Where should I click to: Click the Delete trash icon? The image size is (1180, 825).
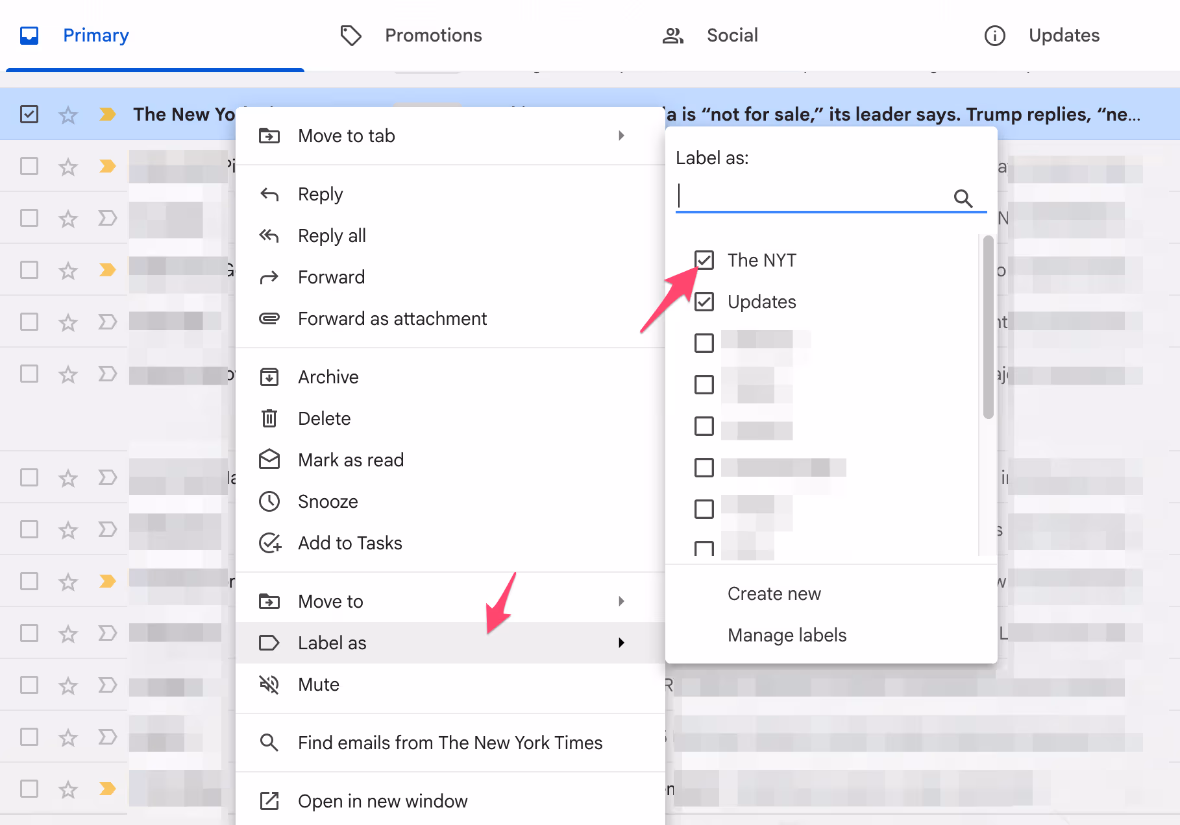(269, 418)
